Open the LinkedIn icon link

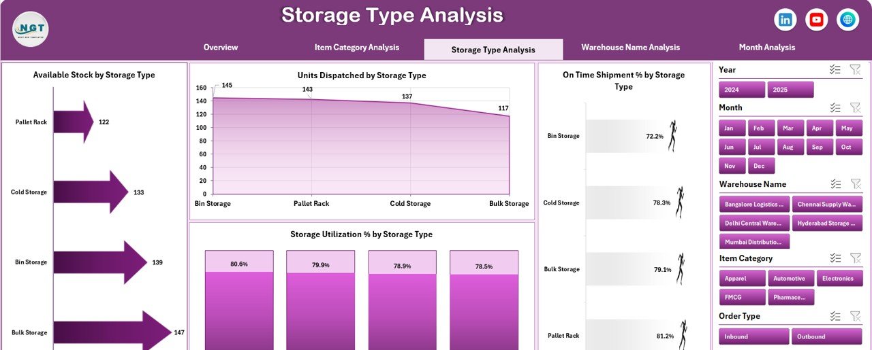pyautogui.click(x=785, y=20)
